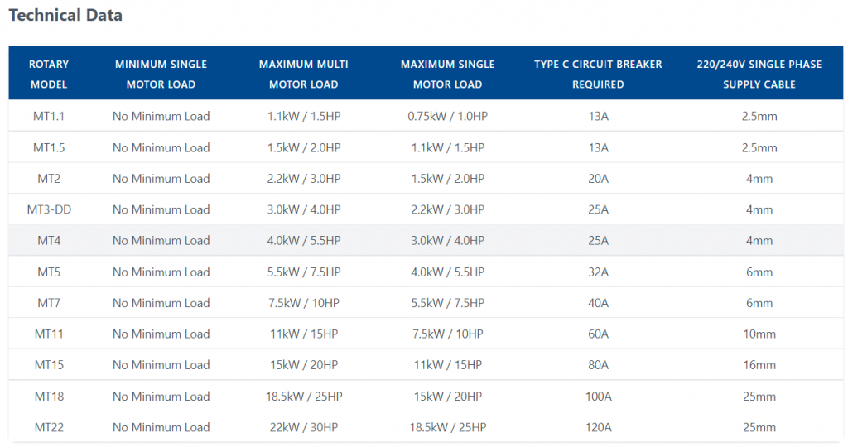Select the 100A breaker value for MT18
The height and width of the screenshot is (447, 848).
(x=598, y=397)
